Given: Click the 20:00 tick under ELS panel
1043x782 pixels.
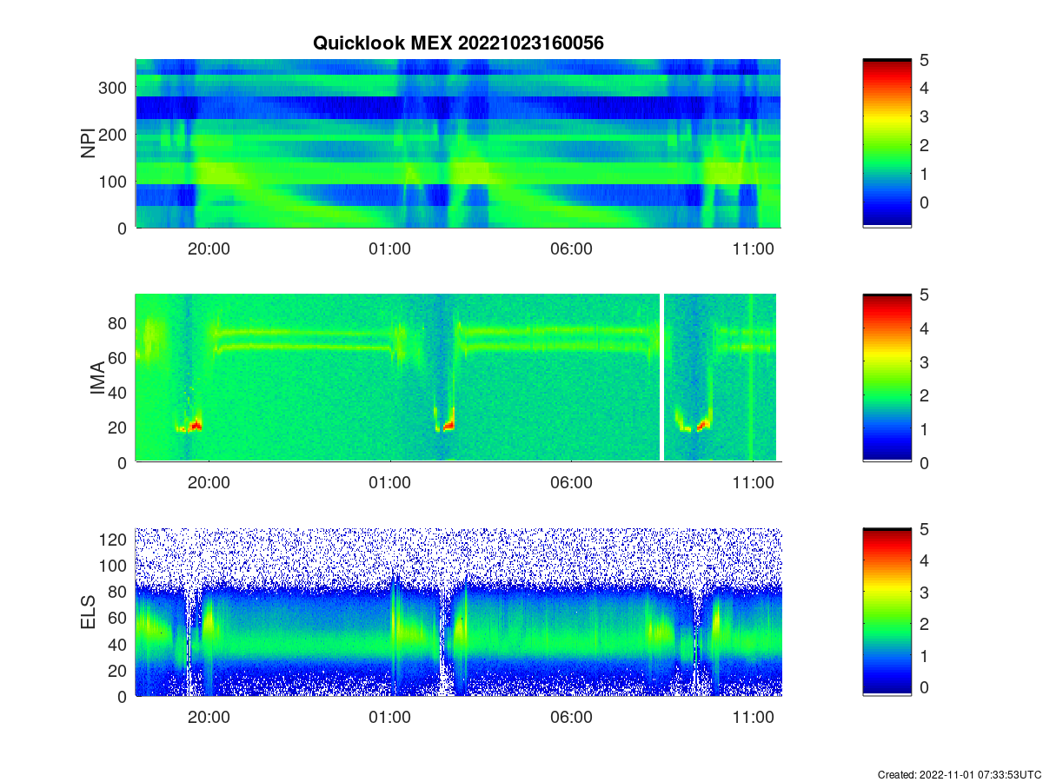Looking at the screenshot, I should pyautogui.click(x=209, y=718).
